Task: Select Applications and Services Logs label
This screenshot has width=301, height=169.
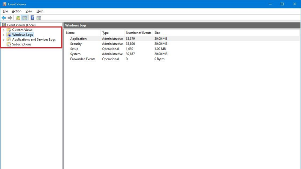Action: [x=34, y=39]
